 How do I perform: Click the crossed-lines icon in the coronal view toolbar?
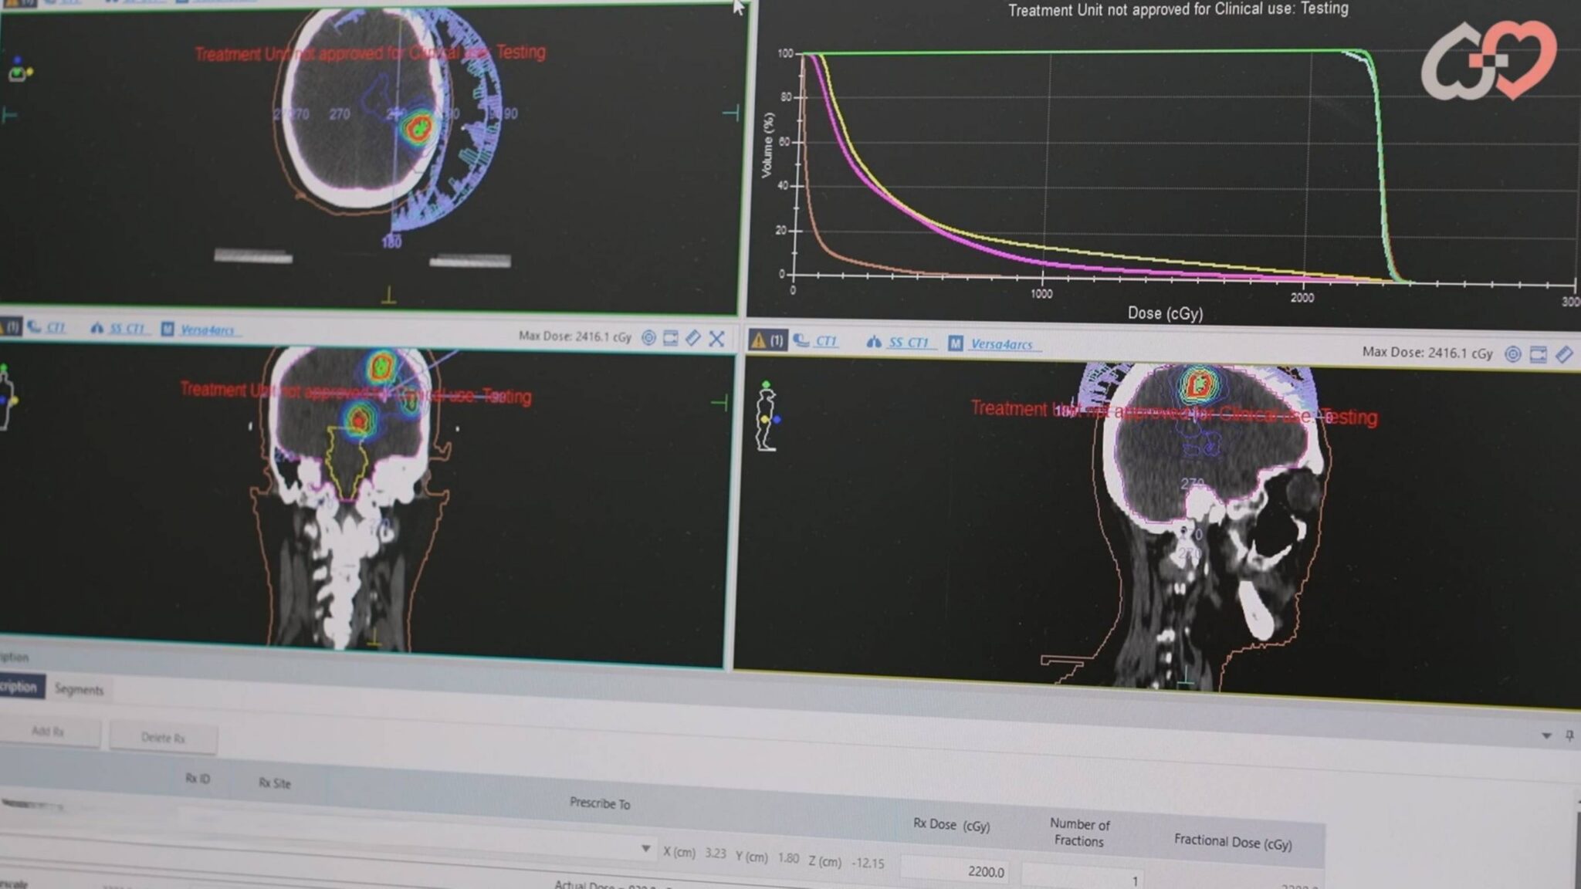coord(716,339)
